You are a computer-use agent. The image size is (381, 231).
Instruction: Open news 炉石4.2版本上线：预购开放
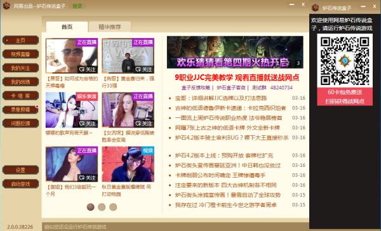point(224,155)
